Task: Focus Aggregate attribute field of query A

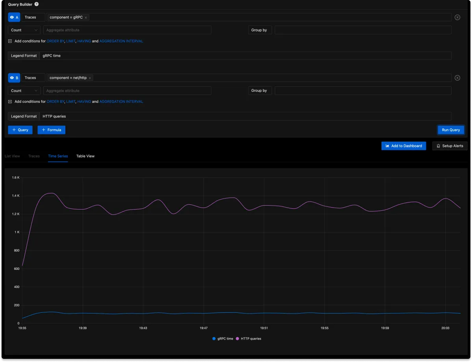Action: 127,30
